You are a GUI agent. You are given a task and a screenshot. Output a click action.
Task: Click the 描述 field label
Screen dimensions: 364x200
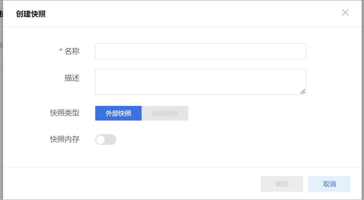[x=72, y=78]
